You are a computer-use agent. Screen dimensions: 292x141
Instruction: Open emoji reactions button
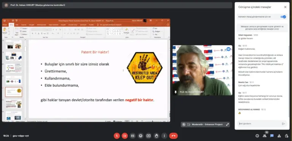click(140, 136)
